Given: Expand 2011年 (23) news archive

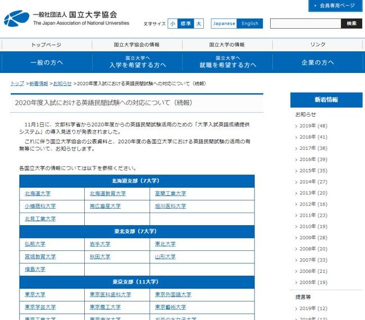Looking at the screenshot, I should click(x=313, y=215).
